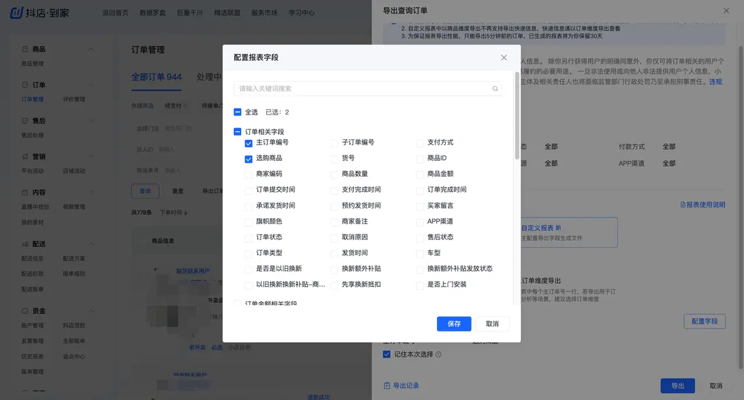Collapse the 资金 sidebar section chevron
This screenshot has height=400, width=744.
pos(91,311)
